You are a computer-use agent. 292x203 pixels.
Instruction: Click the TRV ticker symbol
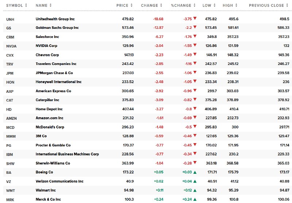(10, 64)
